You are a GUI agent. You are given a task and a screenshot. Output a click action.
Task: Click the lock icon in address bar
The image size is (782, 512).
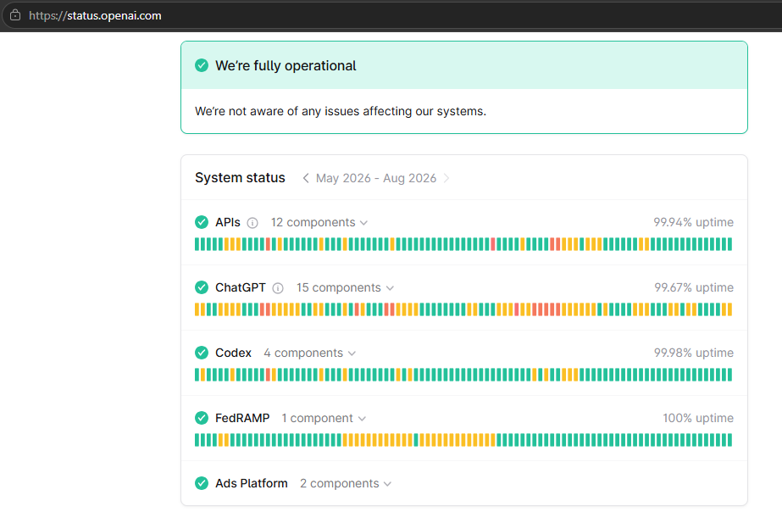(x=15, y=15)
